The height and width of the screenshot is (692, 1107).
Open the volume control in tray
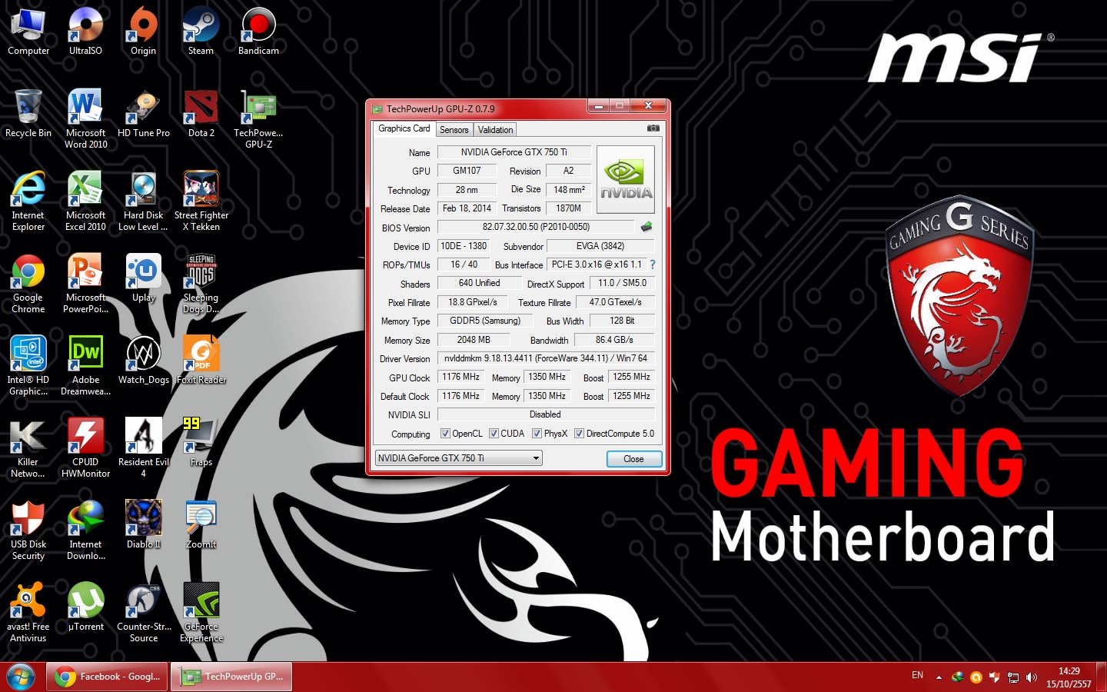coord(1032,677)
